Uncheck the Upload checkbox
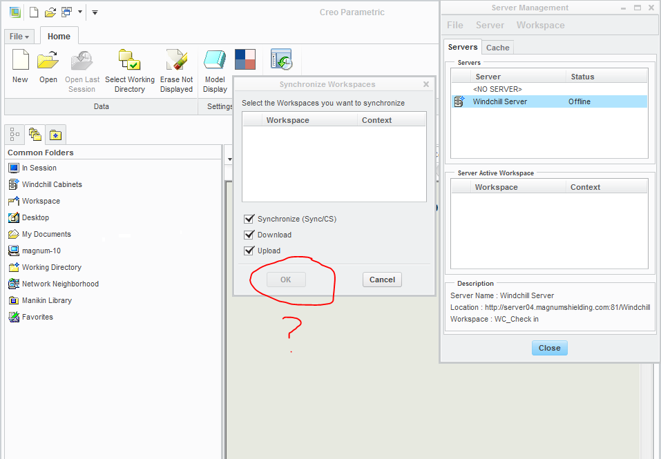Image resolution: width=661 pixels, height=459 pixels. pyautogui.click(x=249, y=251)
